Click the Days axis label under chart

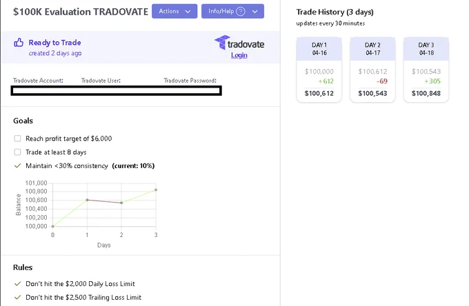103,245
